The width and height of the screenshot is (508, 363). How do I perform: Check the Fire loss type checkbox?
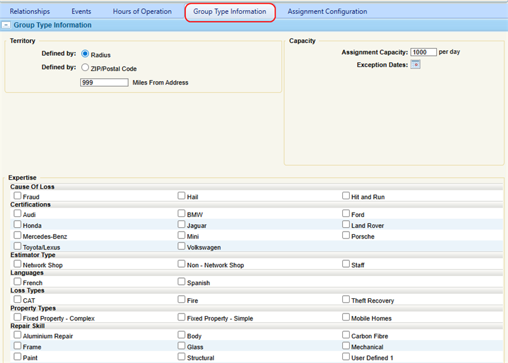pos(182,299)
